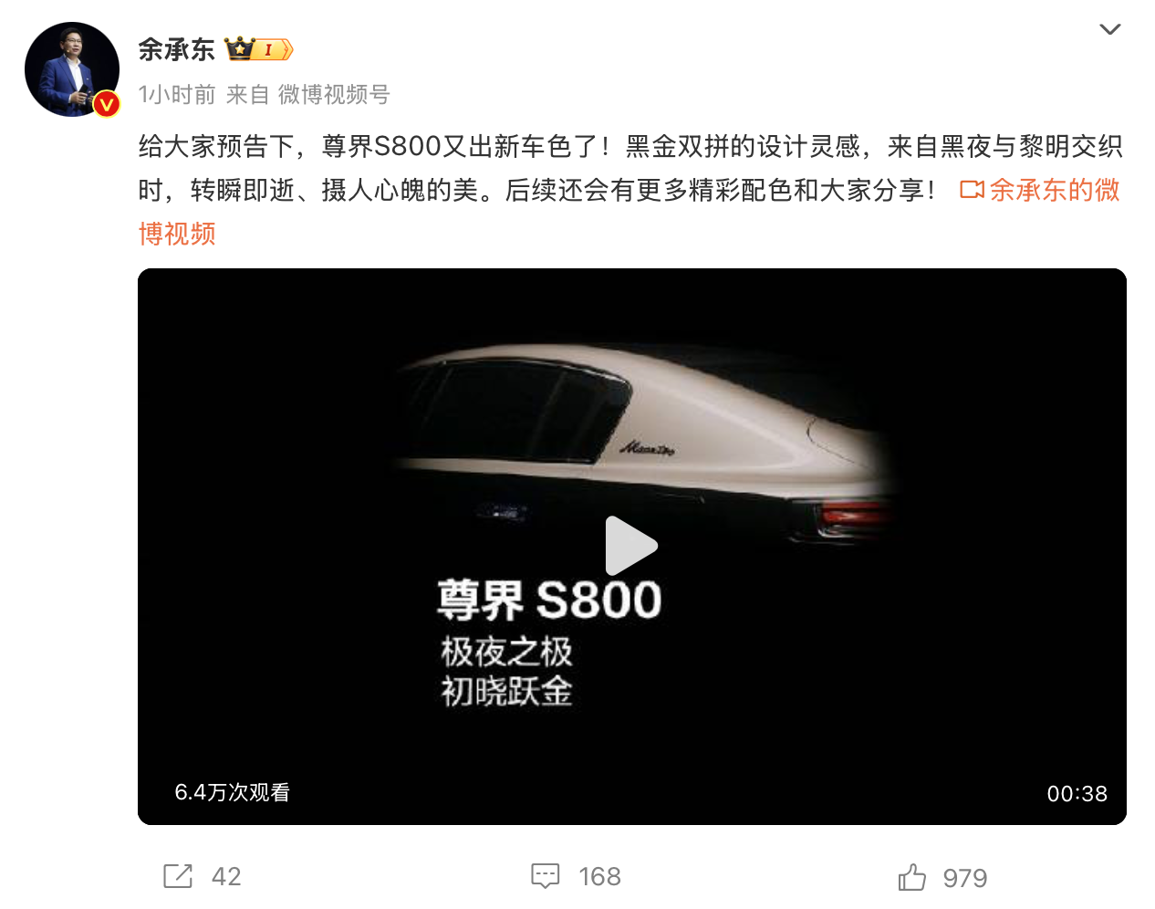The width and height of the screenshot is (1155, 909).
Task: Click the repost share icon
Action: [x=178, y=876]
